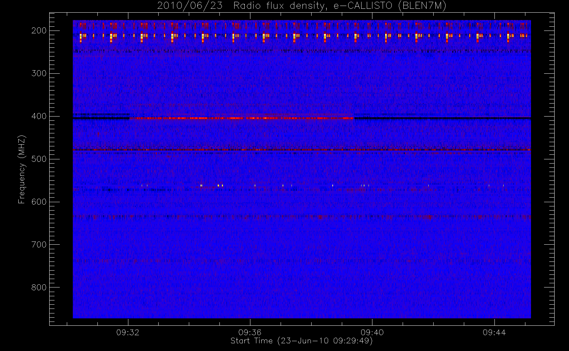Click the 800 frequency tick label
Screen dimensions: 569x351
pyautogui.click(x=39, y=287)
